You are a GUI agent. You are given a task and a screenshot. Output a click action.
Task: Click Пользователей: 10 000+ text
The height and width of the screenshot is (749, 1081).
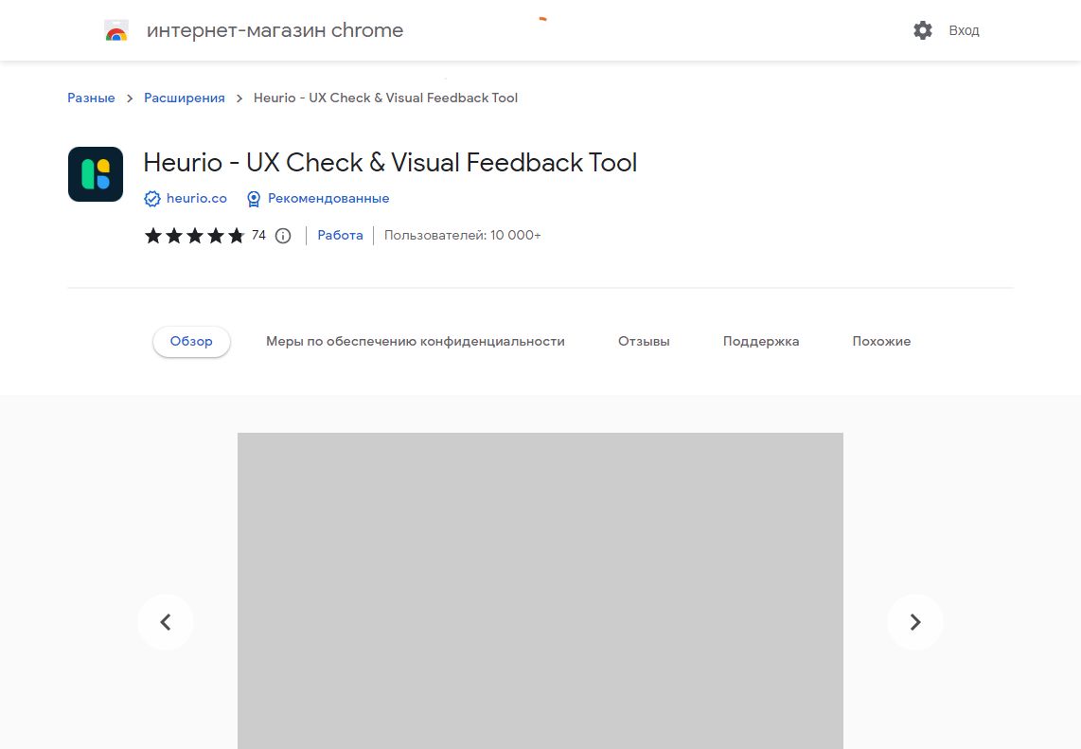pos(463,235)
